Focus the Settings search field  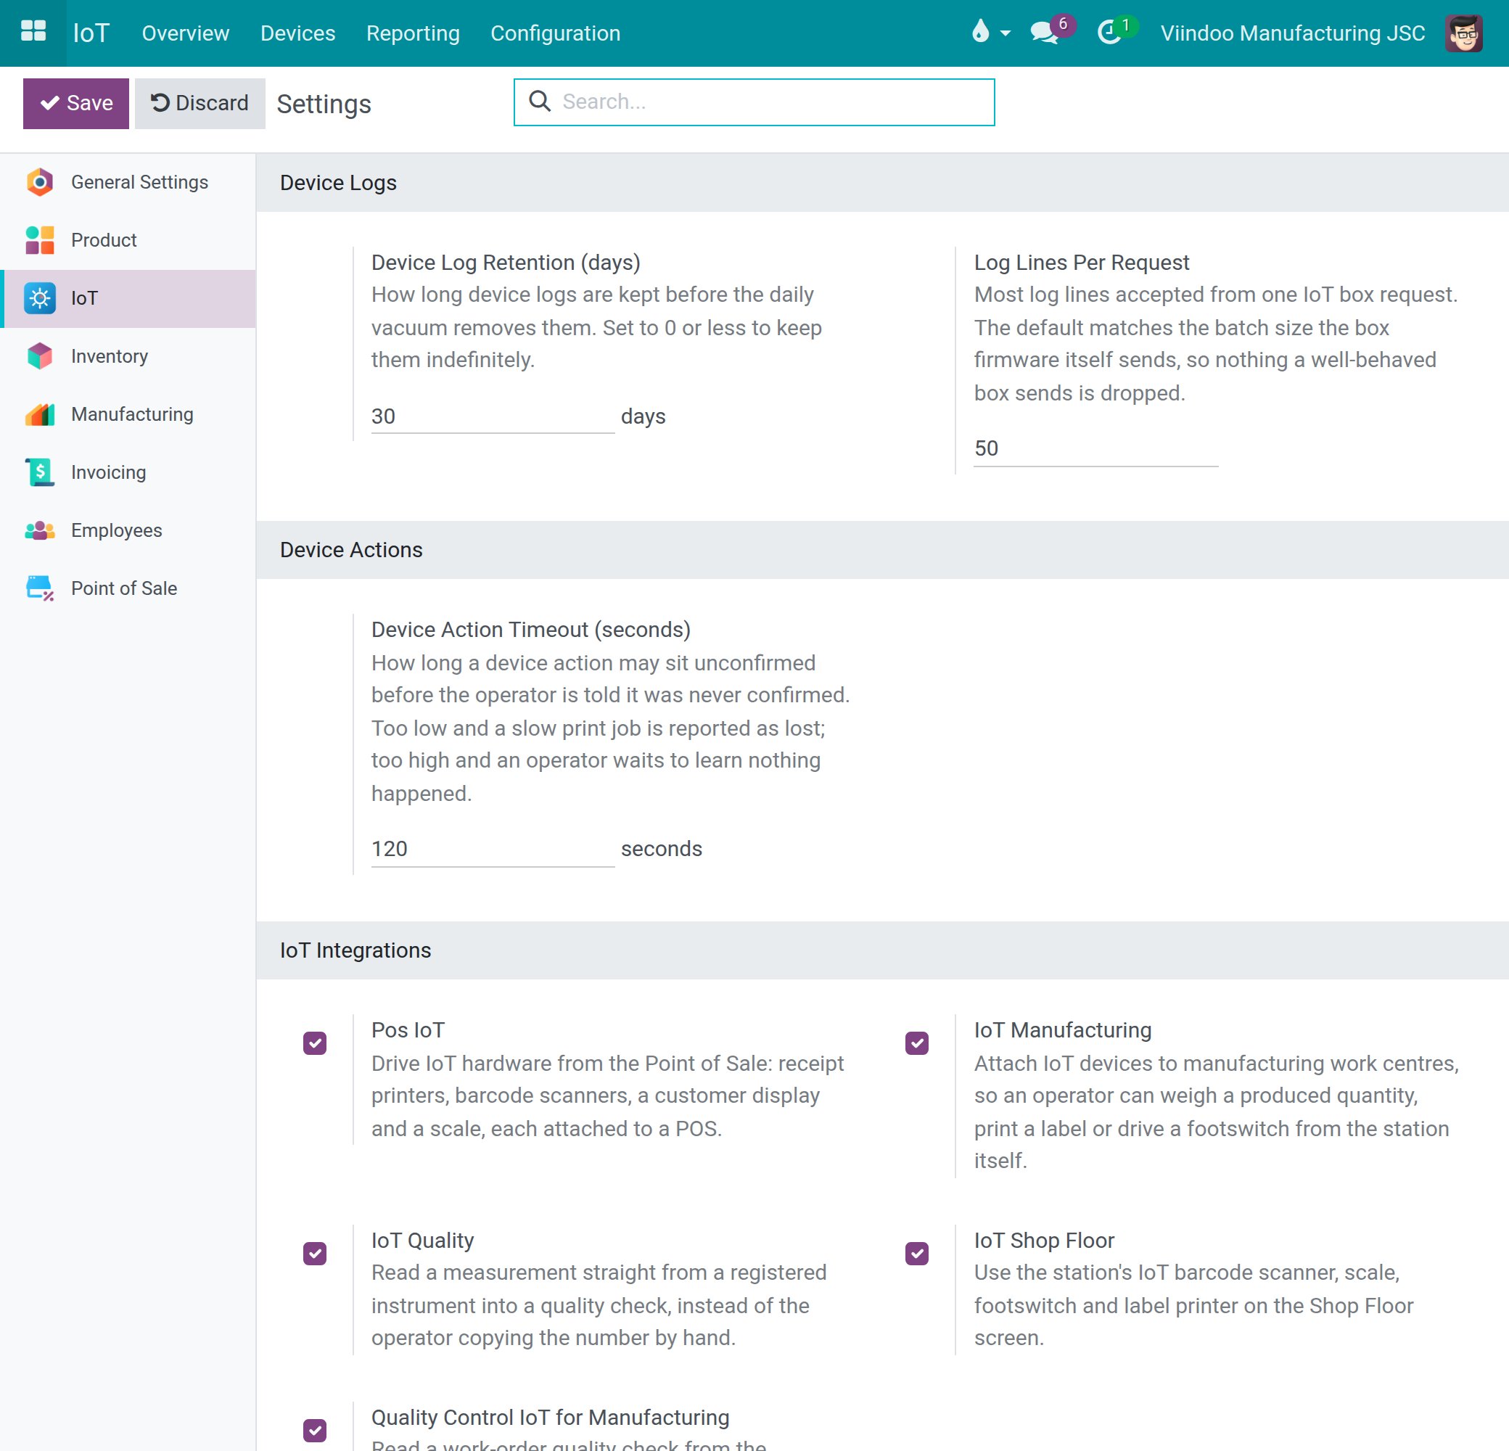point(754,102)
